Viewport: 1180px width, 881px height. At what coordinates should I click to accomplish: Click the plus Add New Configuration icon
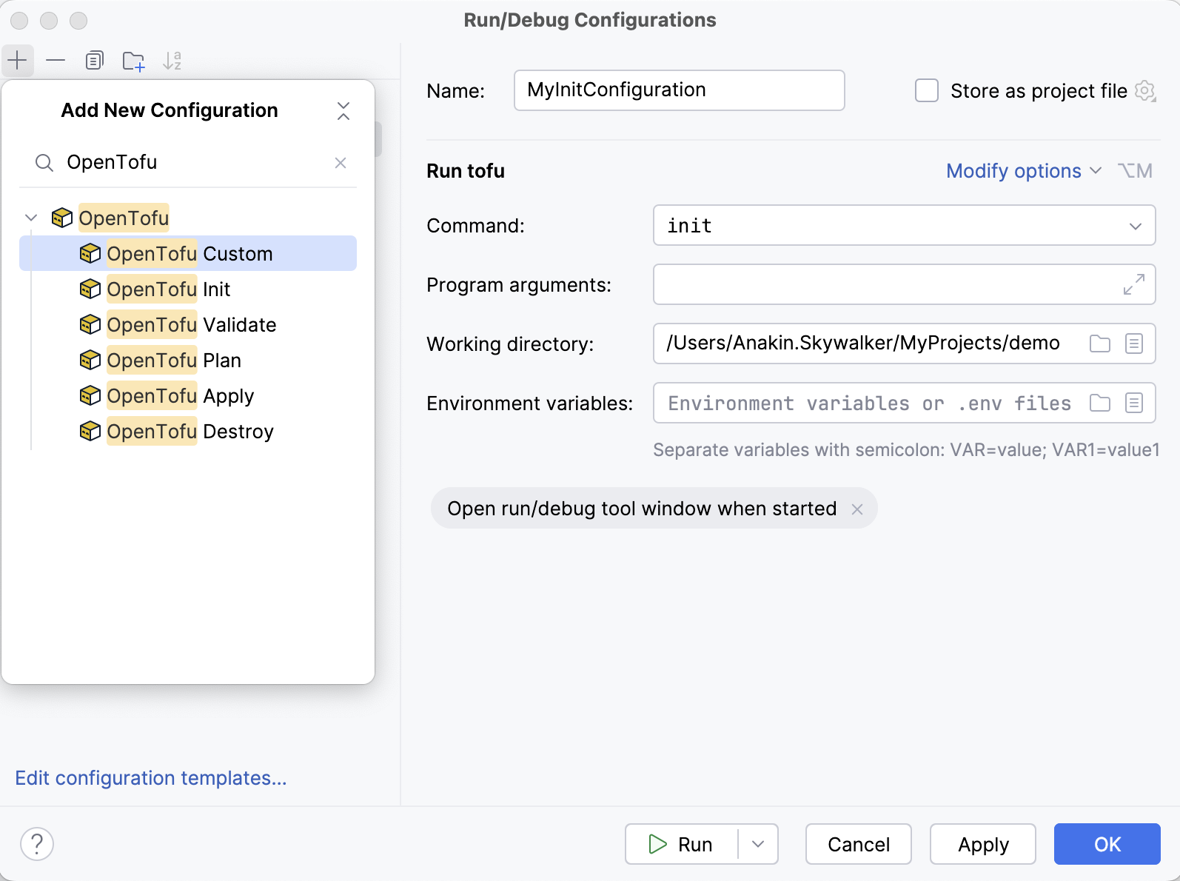coord(17,60)
